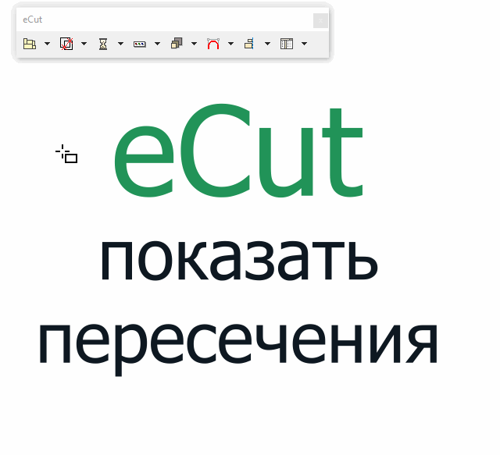
Task: Click the hourglass timer icon
Action: click(x=103, y=44)
